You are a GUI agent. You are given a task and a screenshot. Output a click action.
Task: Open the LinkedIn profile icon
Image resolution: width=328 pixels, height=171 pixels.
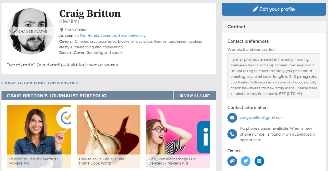click(259, 161)
